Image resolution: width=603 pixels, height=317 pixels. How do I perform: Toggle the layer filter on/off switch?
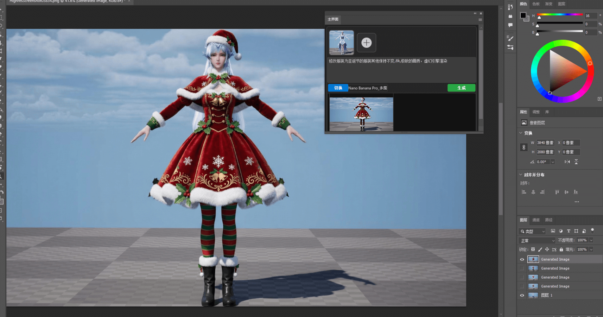point(592,230)
